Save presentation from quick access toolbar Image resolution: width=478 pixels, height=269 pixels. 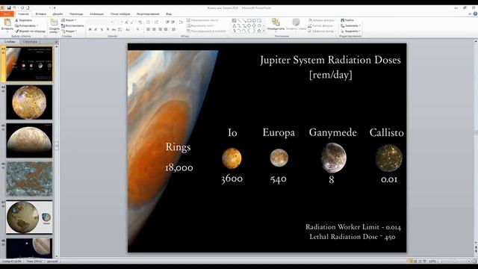pos(9,8)
